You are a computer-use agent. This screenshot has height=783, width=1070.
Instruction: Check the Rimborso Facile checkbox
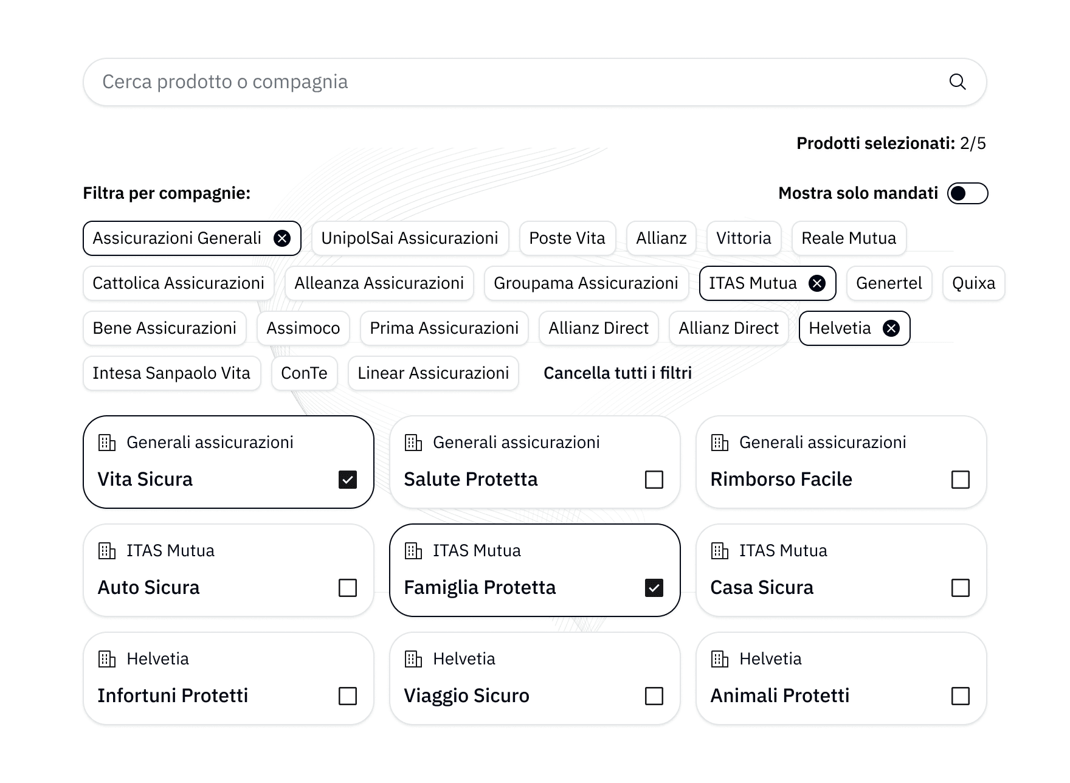coord(960,480)
